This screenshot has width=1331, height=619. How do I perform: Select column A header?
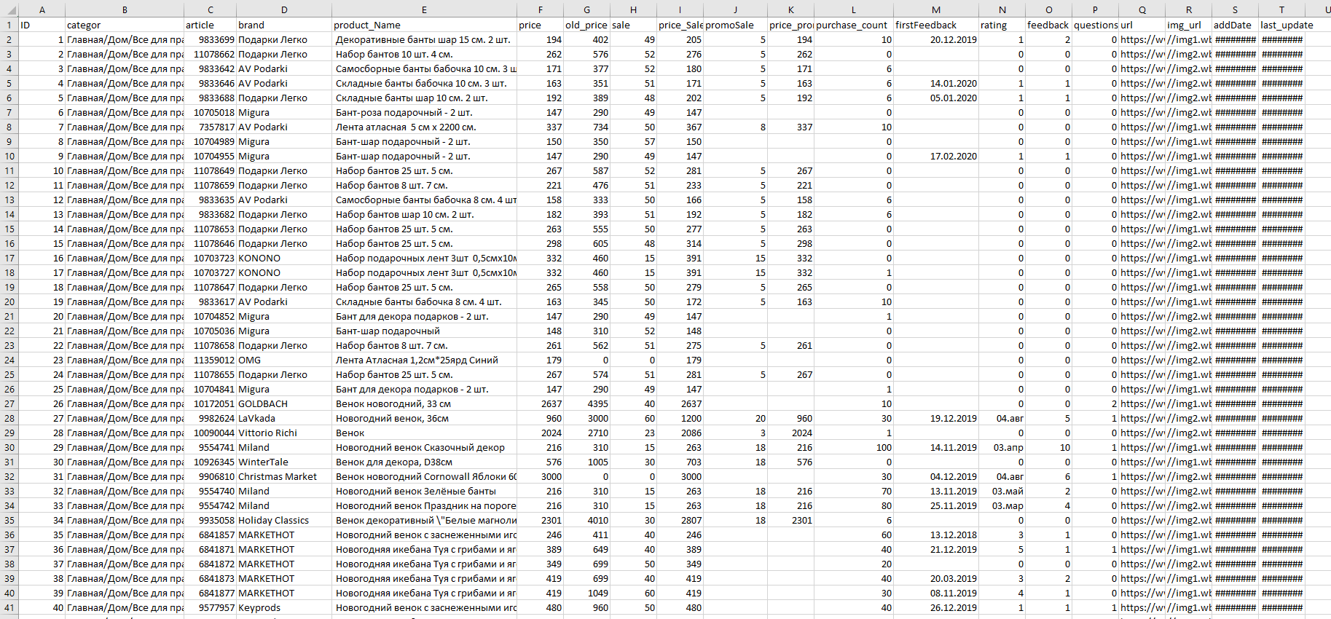point(42,9)
